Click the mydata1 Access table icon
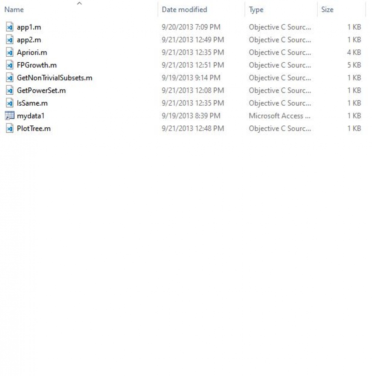372x376 pixels. (x=10, y=116)
